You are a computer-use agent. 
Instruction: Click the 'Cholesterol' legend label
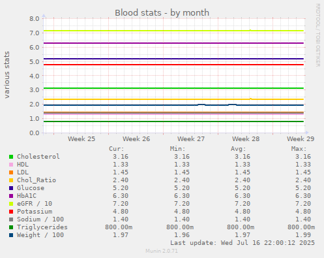38,157
